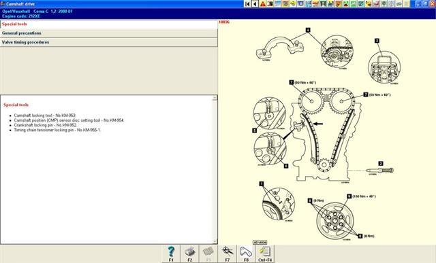The height and width of the screenshot is (263, 436).
Task: Open the red warning triangle icon
Action: pyautogui.click(x=262, y=4)
